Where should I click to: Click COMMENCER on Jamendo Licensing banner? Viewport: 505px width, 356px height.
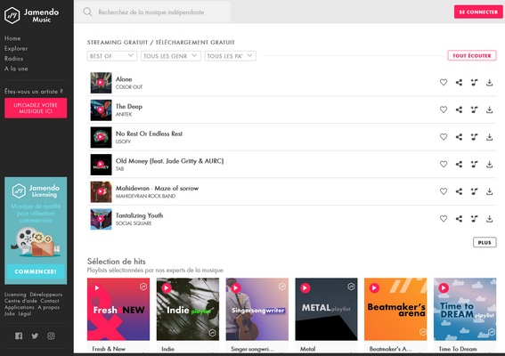click(36, 271)
